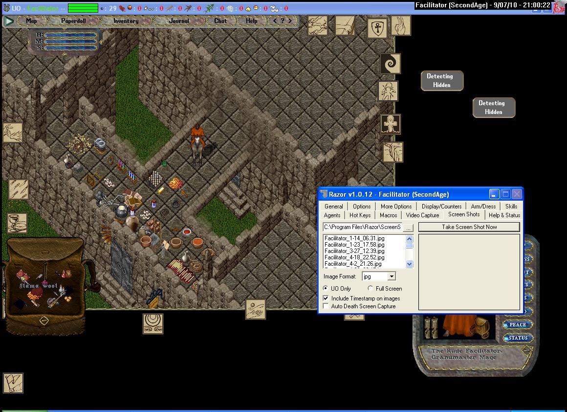Click the ankh shield spell icon

click(x=377, y=28)
